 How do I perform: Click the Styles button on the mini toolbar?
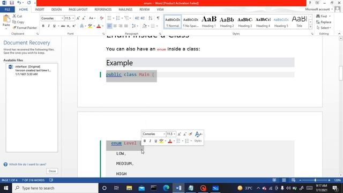coord(198,137)
